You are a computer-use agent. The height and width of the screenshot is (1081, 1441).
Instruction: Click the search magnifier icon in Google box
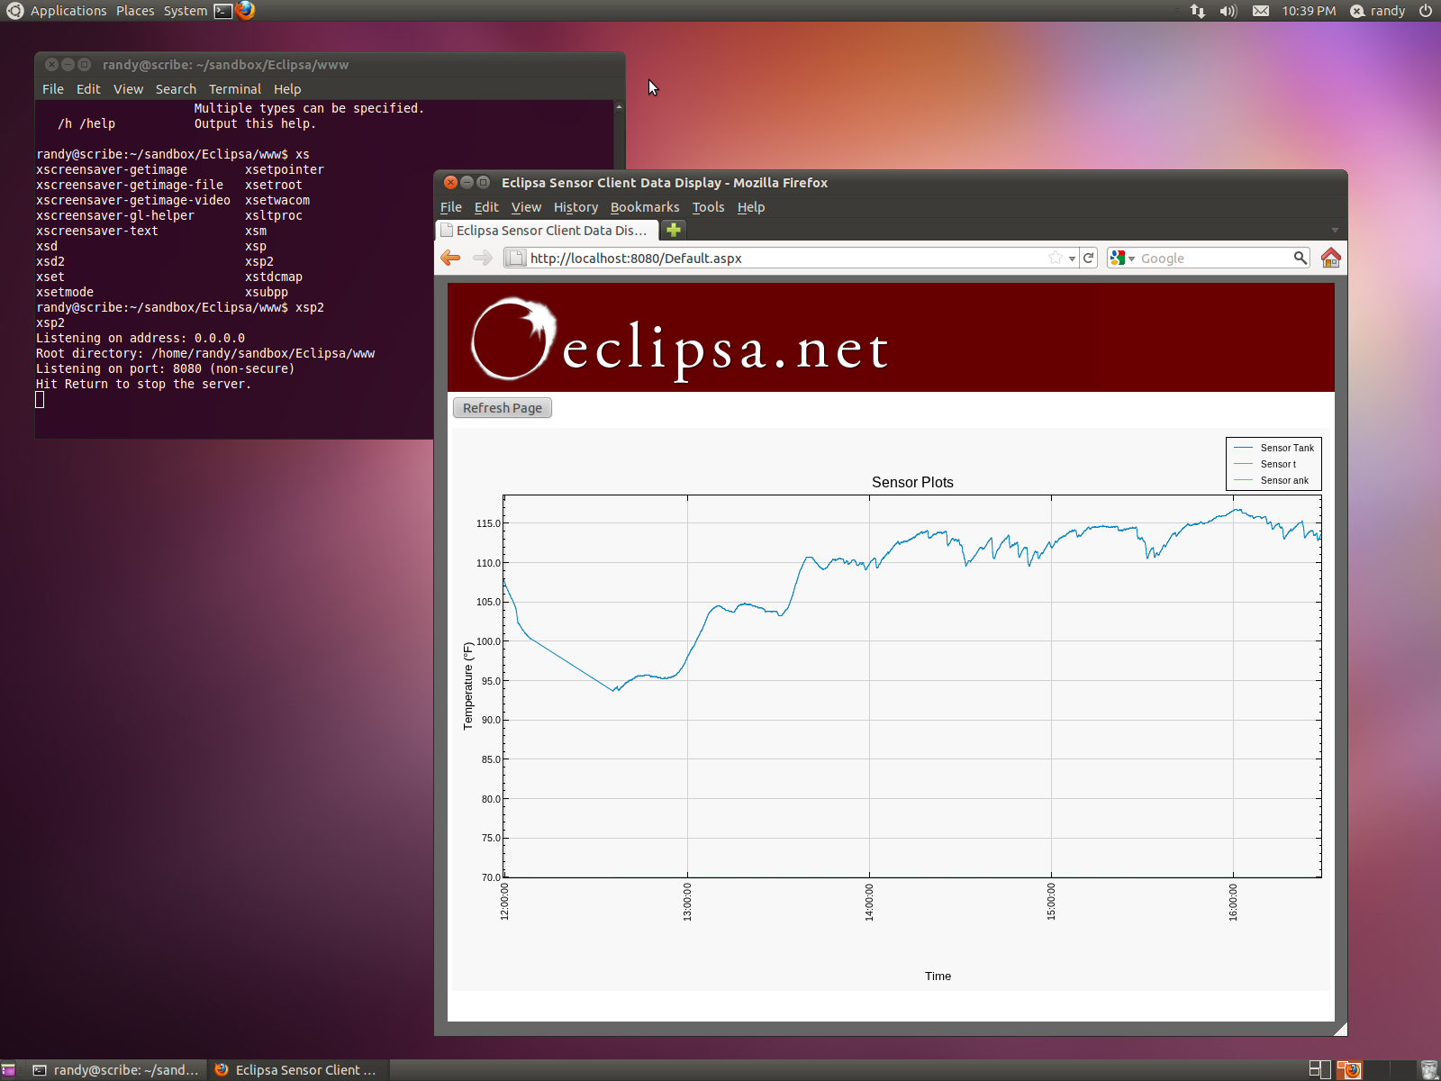(x=1300, y=259)
